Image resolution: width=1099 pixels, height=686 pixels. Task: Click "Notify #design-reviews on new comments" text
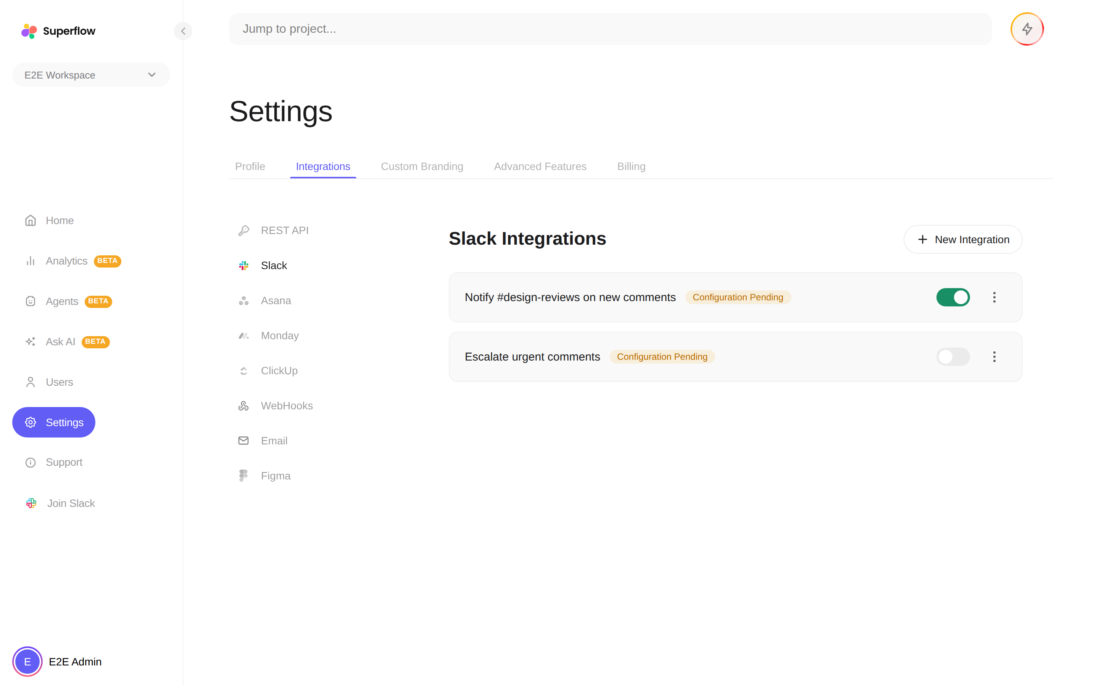tap(570, 297)
